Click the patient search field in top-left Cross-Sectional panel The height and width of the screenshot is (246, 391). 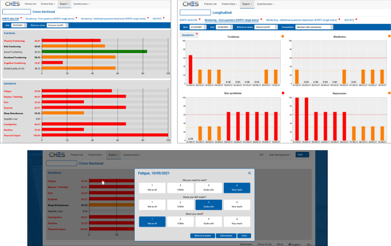(x=17, y=12)
